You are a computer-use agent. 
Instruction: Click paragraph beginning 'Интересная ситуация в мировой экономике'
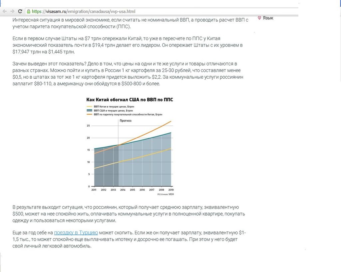[x=130, y=23]
